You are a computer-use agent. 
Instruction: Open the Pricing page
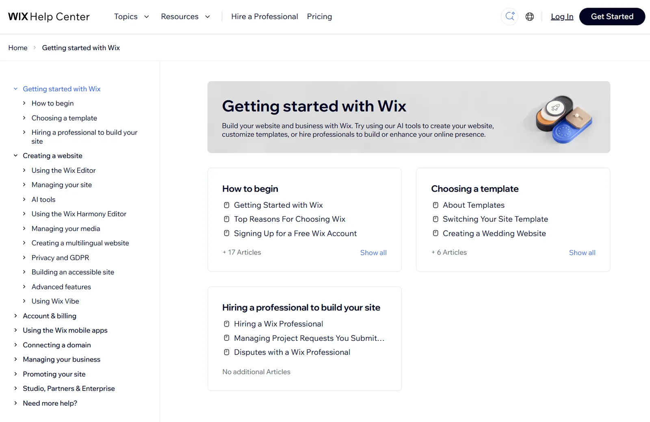319,17
